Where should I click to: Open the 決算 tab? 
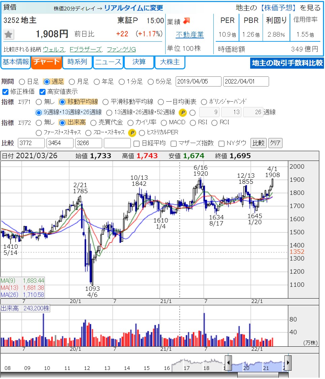click(139, 62)
